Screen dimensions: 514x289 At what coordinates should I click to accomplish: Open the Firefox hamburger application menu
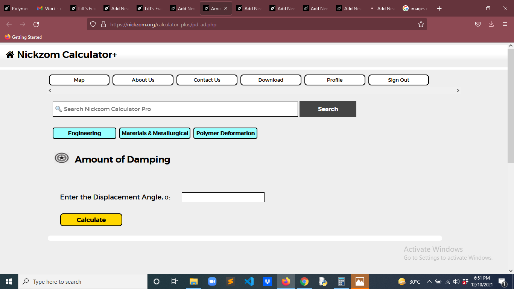[x=505, y=24]
